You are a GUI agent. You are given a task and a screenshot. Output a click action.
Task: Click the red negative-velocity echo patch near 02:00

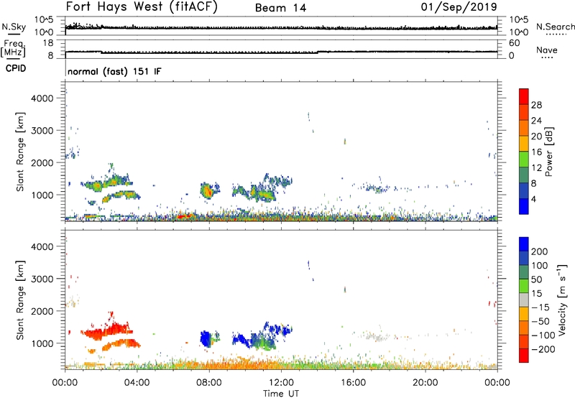[107, 331]
